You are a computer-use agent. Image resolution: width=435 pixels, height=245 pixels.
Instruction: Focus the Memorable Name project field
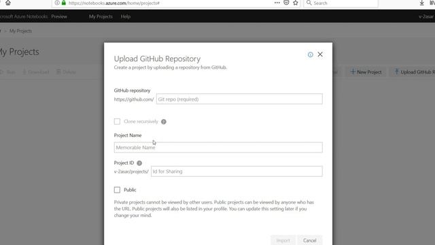(x=218, y=147)
